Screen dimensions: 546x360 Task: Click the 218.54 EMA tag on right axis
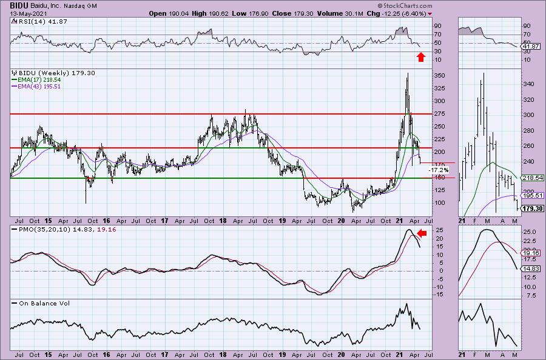coord(533,178)
